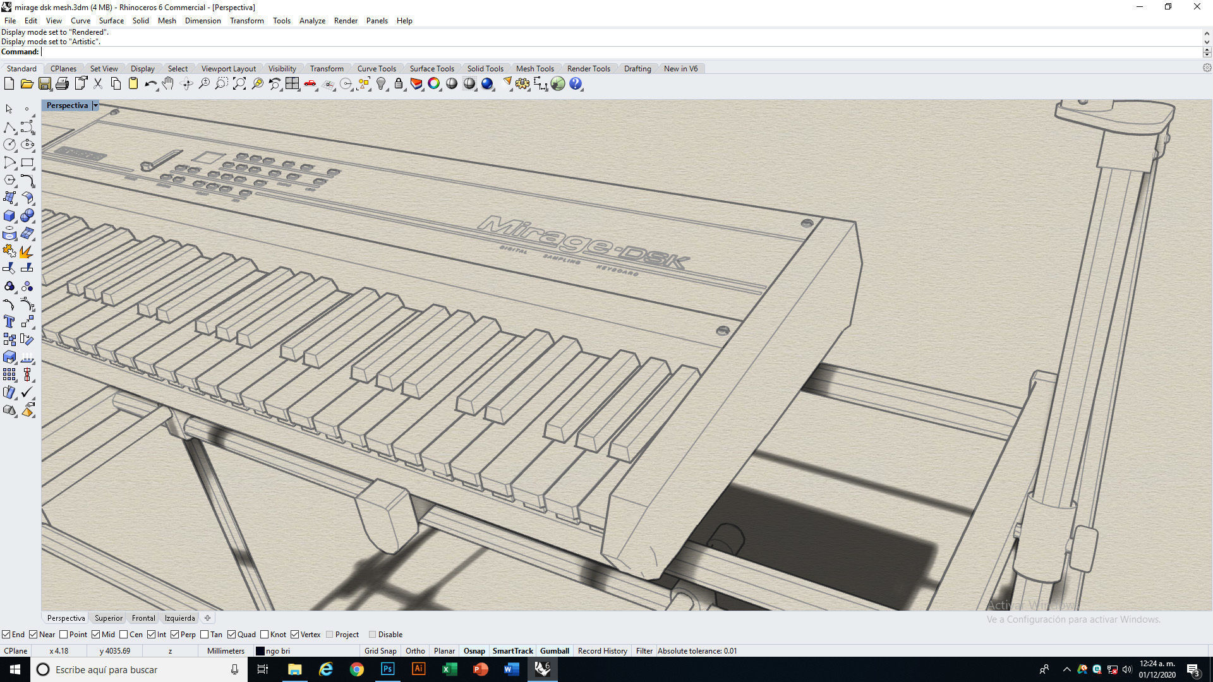
Task: Open the Analyze menu
Action: (x=312, y=21)
